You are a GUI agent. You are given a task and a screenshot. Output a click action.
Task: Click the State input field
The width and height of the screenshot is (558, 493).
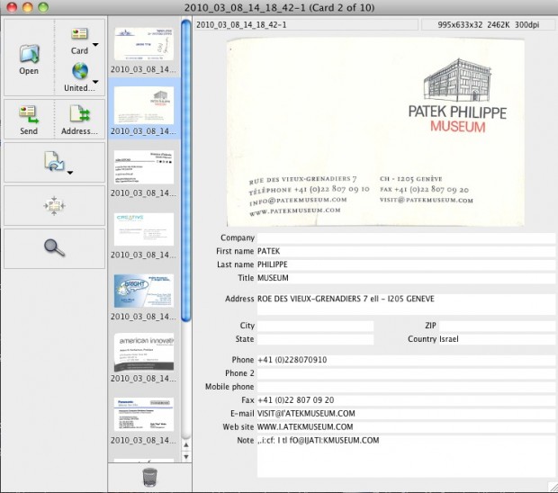(315, 339)
